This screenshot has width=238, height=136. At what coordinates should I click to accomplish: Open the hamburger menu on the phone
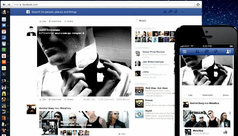[185, 51]
